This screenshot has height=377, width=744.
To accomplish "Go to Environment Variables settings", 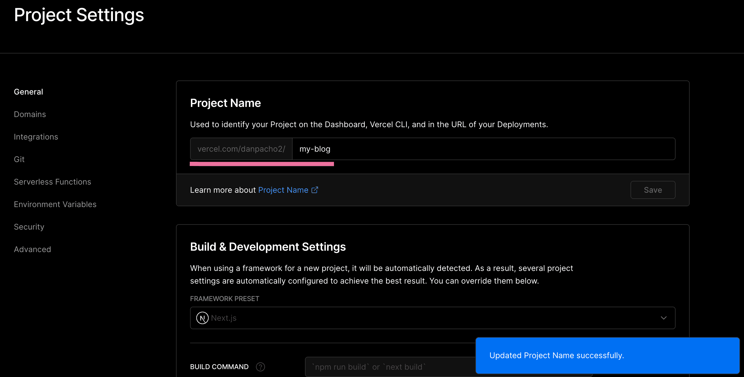I will pos(55,204).
